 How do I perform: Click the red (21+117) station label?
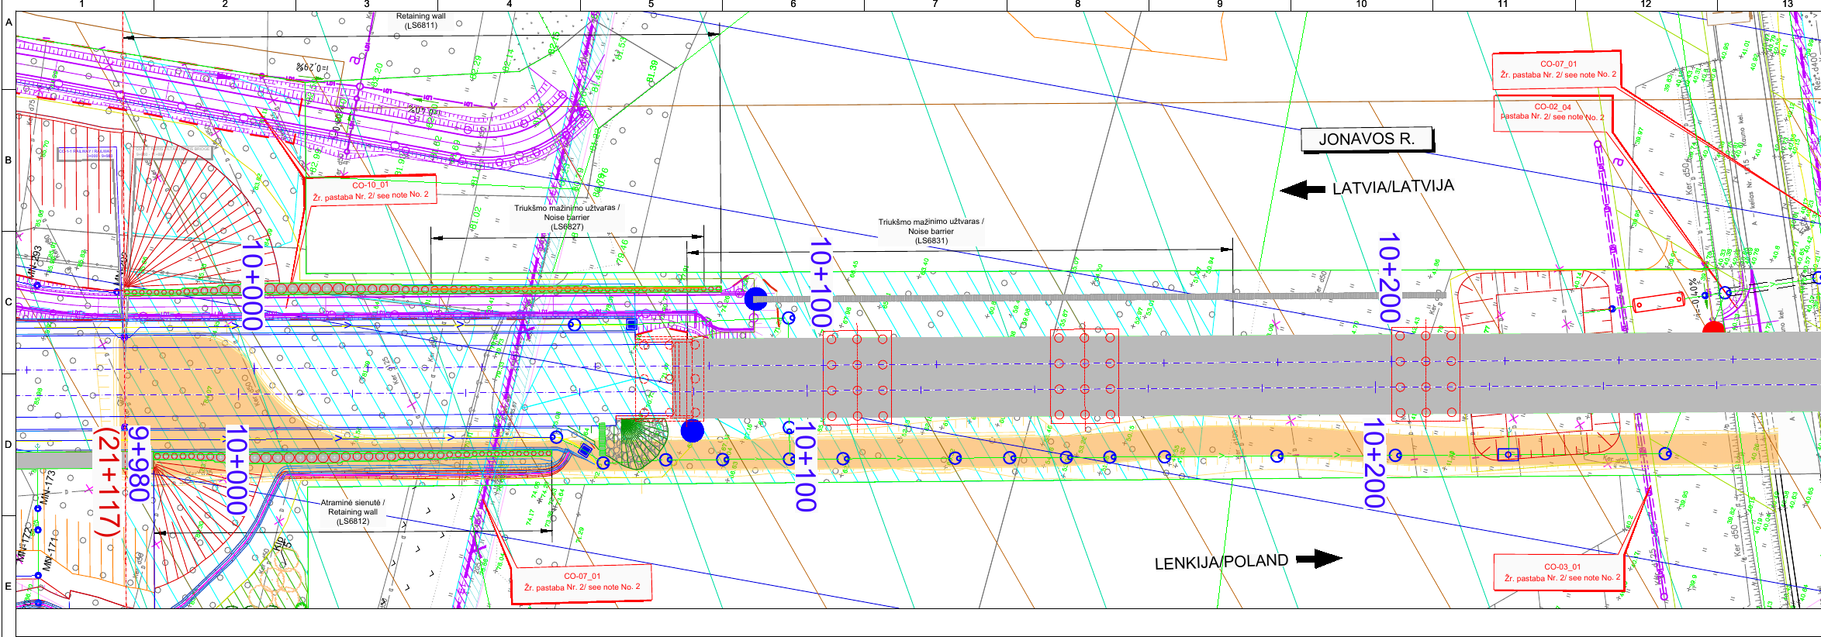point(108,480)
